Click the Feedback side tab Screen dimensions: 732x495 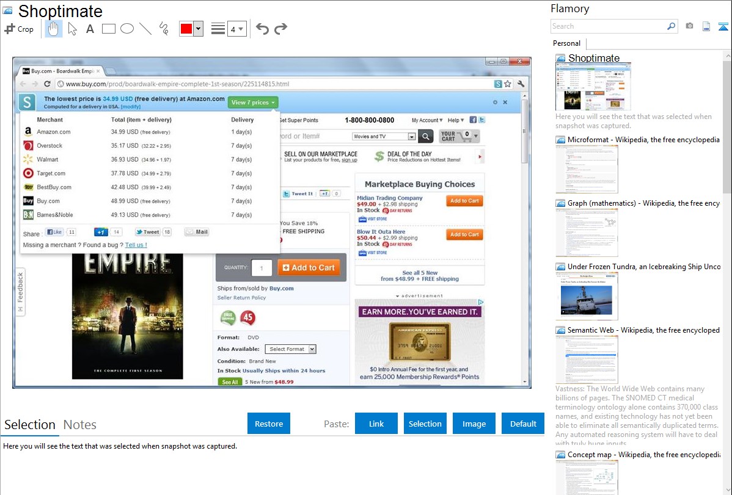(x=20, y=292)
